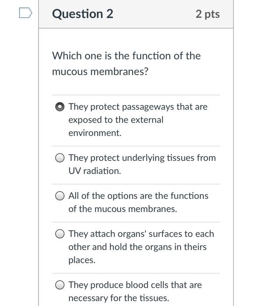Click the line 'exposed to the external'
Image resolution: width=272 pixels, height=306 pixels.
pyautogui.click(x=116, y=120)
